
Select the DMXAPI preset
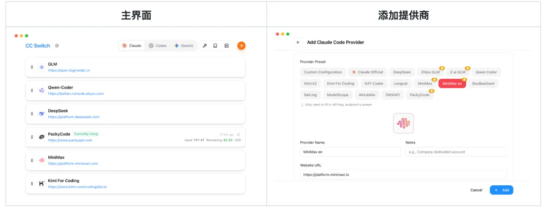point(393,95)
